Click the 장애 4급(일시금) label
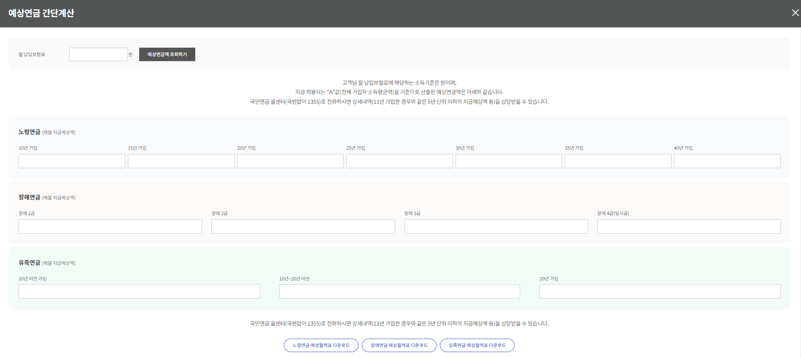The height and width of the screenshot is (358, 801). click(x=613, y=213)
